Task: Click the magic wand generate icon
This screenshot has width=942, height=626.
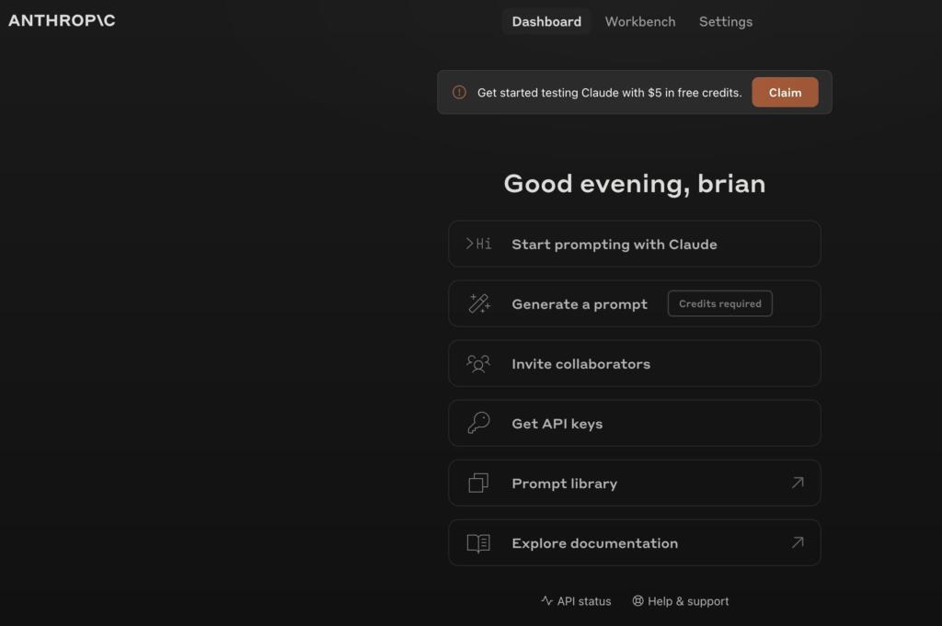Action: (x=478, y=303)
